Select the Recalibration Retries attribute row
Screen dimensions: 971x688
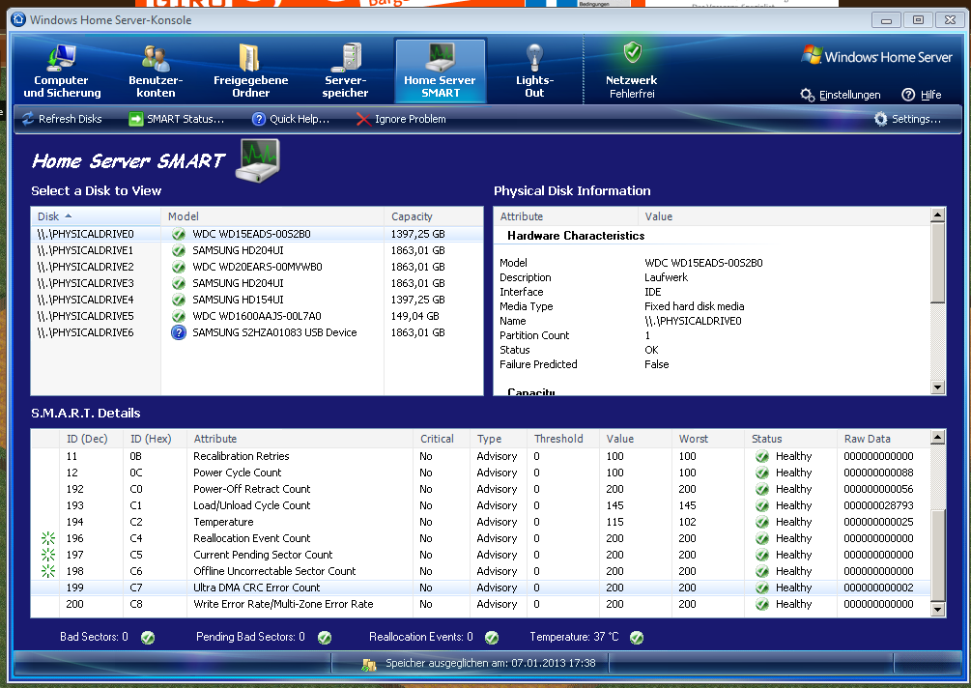[x=480, y=456]
